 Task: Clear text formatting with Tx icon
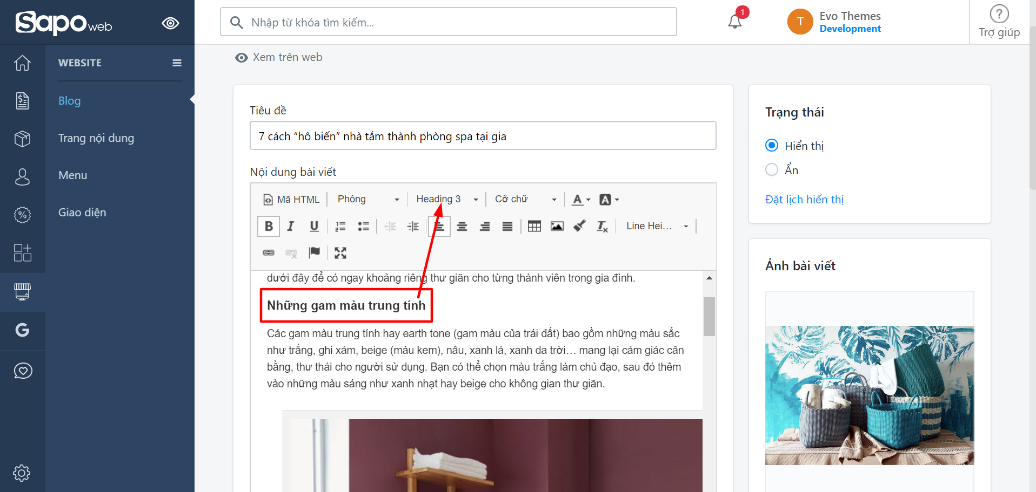tap(602, 226)
